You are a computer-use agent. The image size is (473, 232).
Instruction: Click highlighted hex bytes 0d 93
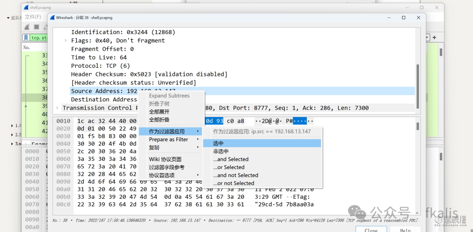214,121
